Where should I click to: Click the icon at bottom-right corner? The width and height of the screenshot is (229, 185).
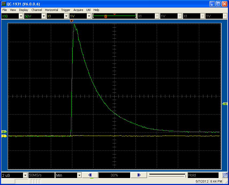coord(225,175)
